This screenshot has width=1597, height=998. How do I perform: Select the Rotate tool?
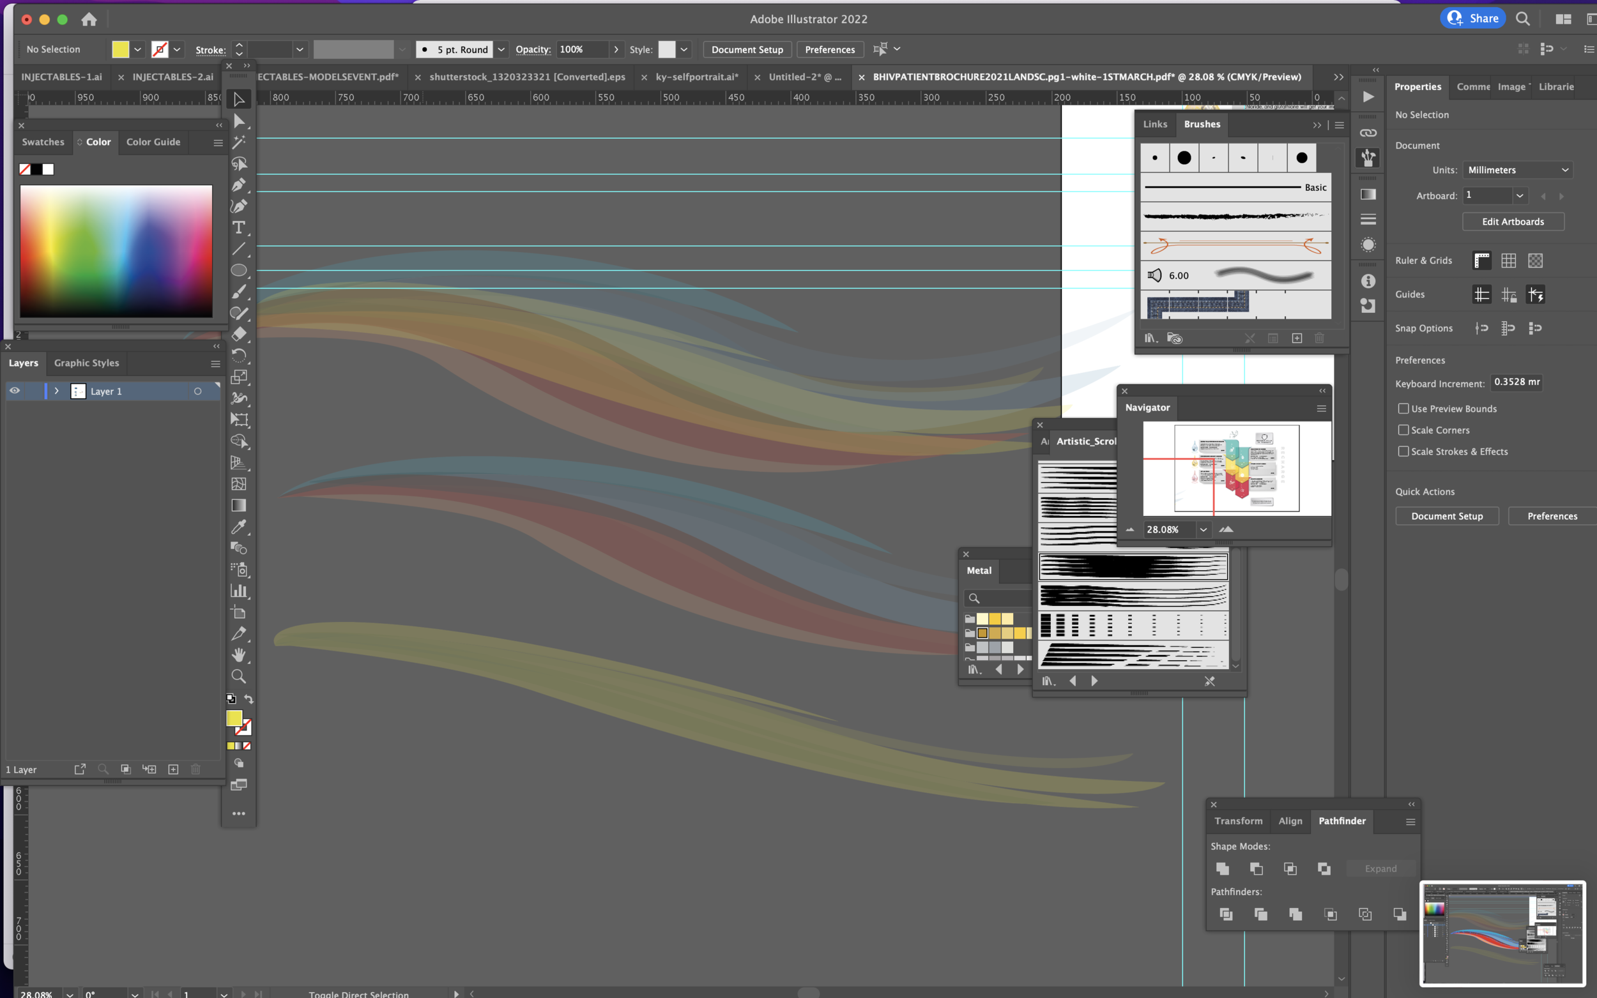point(239,356)
